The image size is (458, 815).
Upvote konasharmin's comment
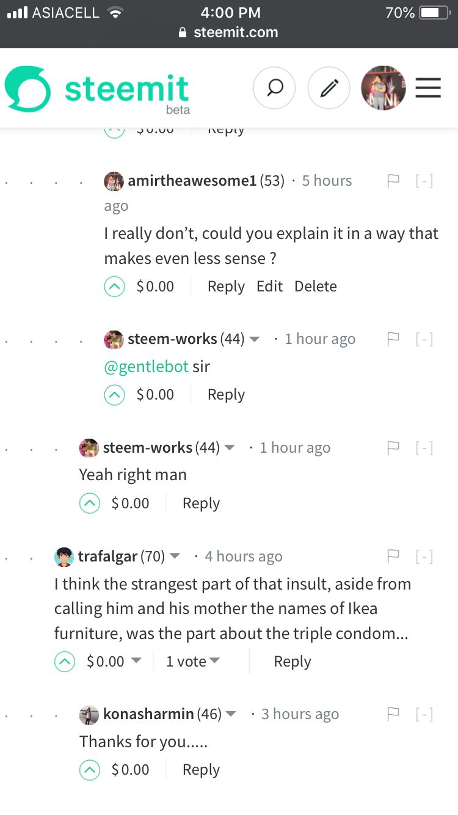(90, 770)
